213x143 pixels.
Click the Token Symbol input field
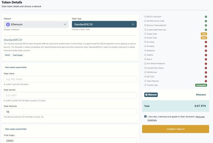pos(70,95)
